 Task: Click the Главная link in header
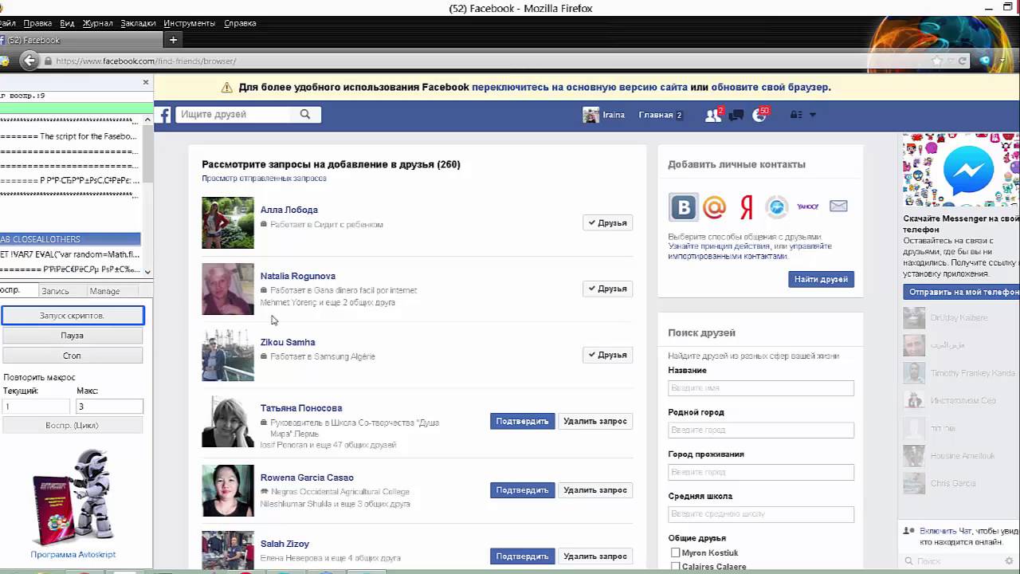(x=656, y=115)
